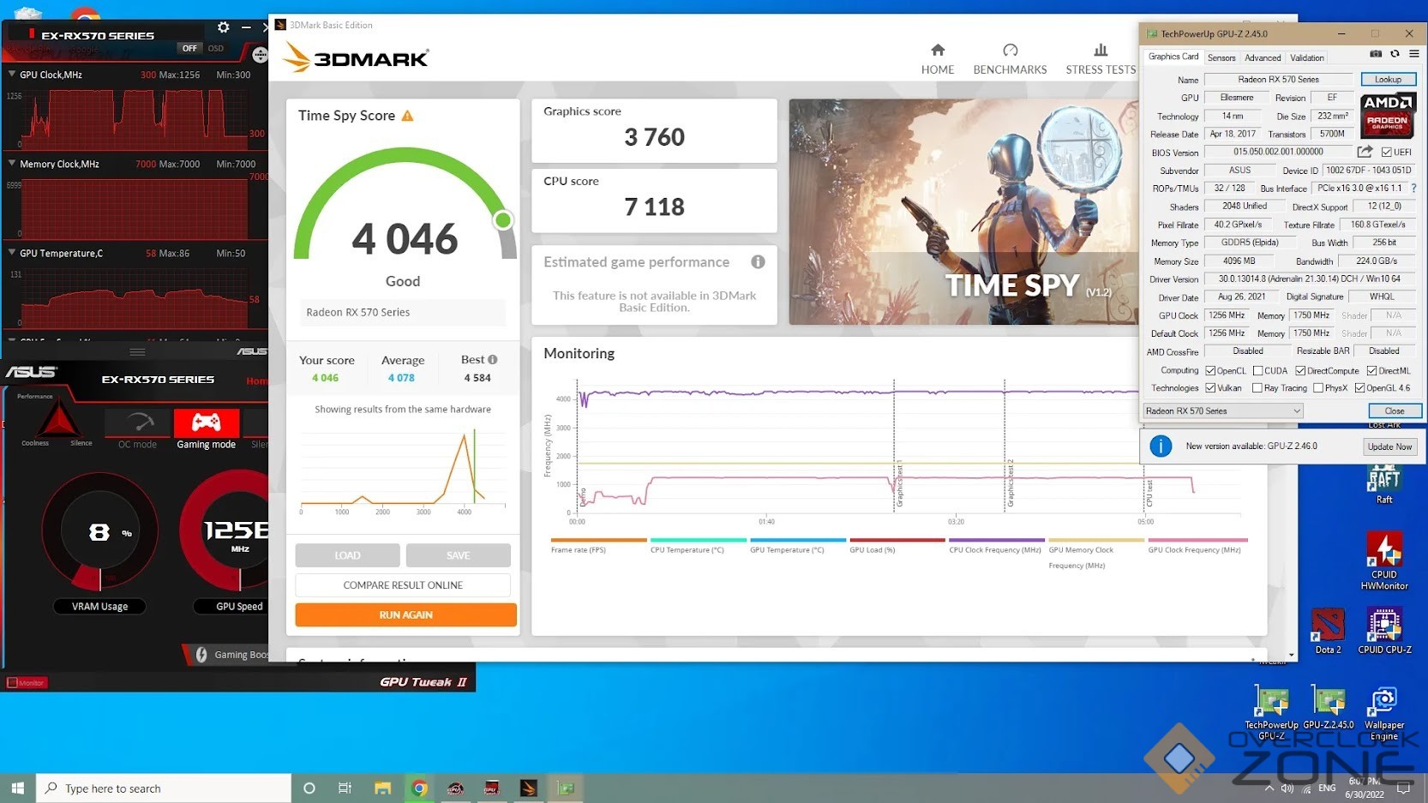Image resolution: width=1428 pixels, height=803 pixels.
Task: Collapse the GPU Temperature graph section
Action: pyautogui.click(x=12, y=253)
